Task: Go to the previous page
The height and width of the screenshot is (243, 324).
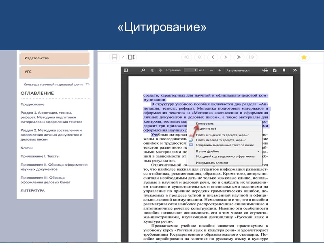Action: (213, 57)
